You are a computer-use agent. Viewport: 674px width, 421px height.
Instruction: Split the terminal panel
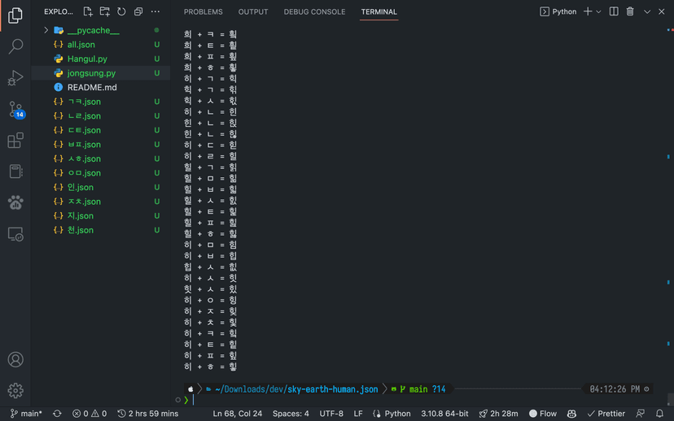pyautogui.click(x=614, y=12)
